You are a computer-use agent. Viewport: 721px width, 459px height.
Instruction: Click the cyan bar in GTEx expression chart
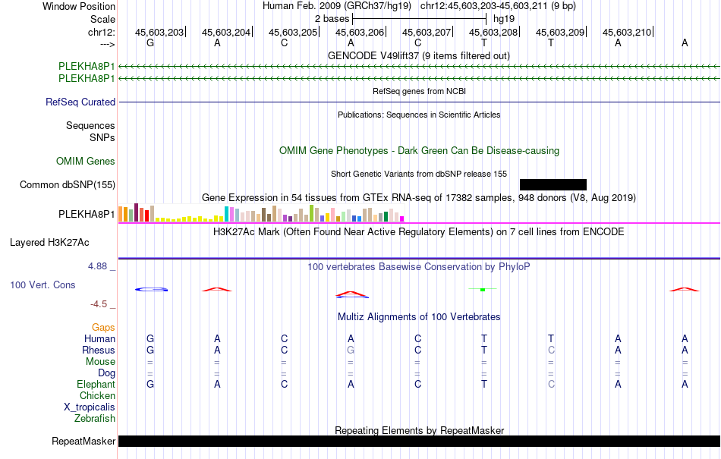pyautogui.click(x=227, y=214)
